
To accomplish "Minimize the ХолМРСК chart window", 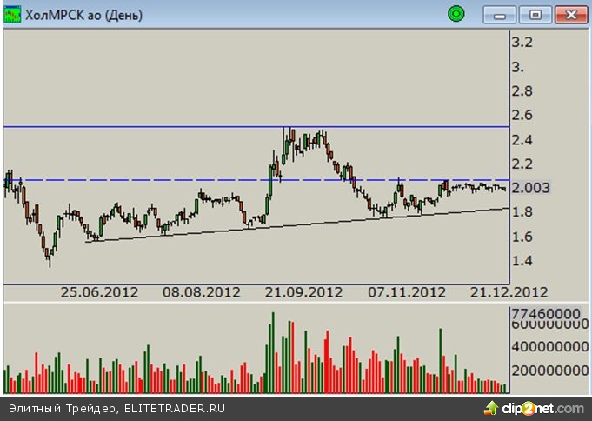I will 500,15.
